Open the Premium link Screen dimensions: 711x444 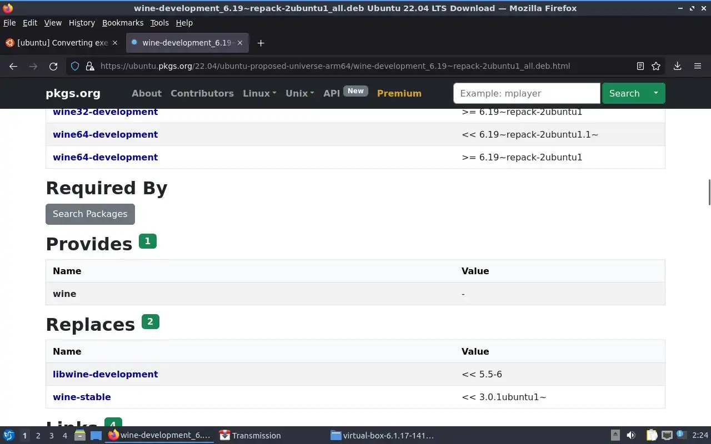399,93
